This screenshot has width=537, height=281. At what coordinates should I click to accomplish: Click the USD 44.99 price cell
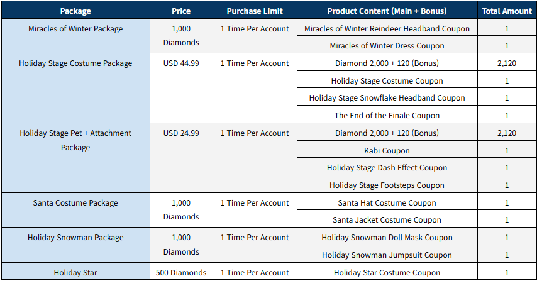[x=181, y=63]
